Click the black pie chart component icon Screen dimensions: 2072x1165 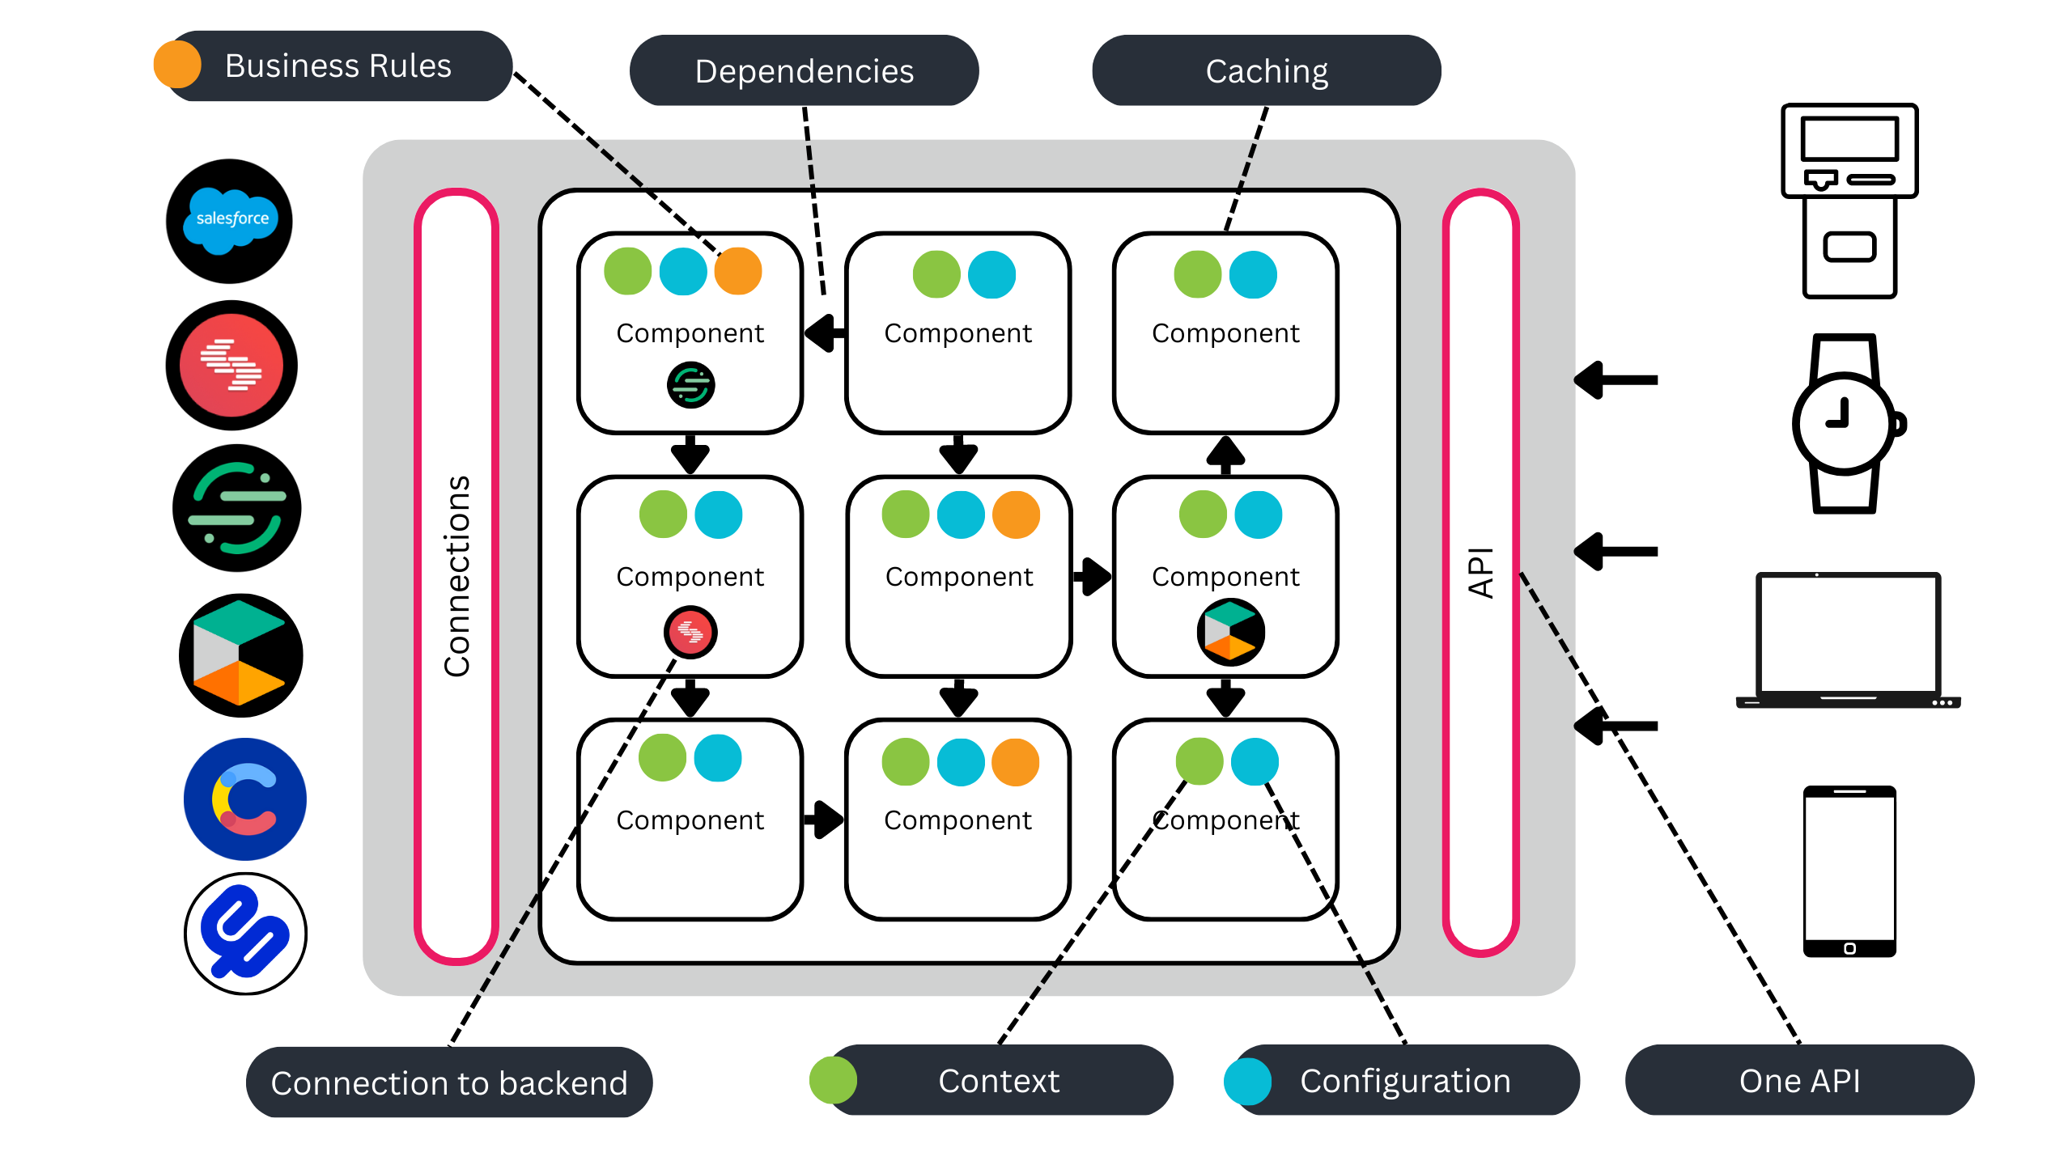point(1227,629)
